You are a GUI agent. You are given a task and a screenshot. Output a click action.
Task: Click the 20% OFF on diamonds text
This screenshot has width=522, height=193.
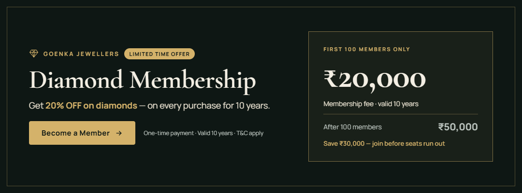pos(91,106)
